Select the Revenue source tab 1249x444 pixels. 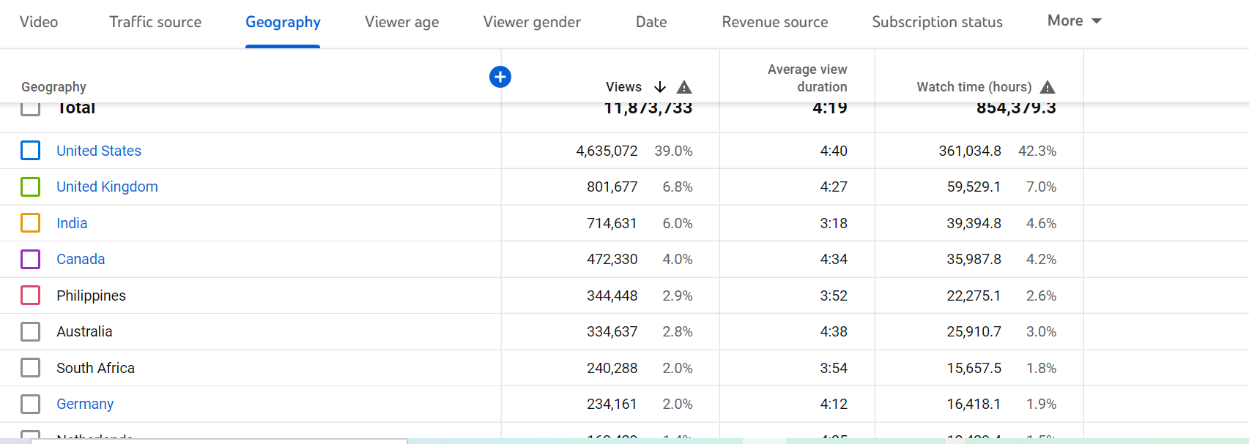coord(774,22)
